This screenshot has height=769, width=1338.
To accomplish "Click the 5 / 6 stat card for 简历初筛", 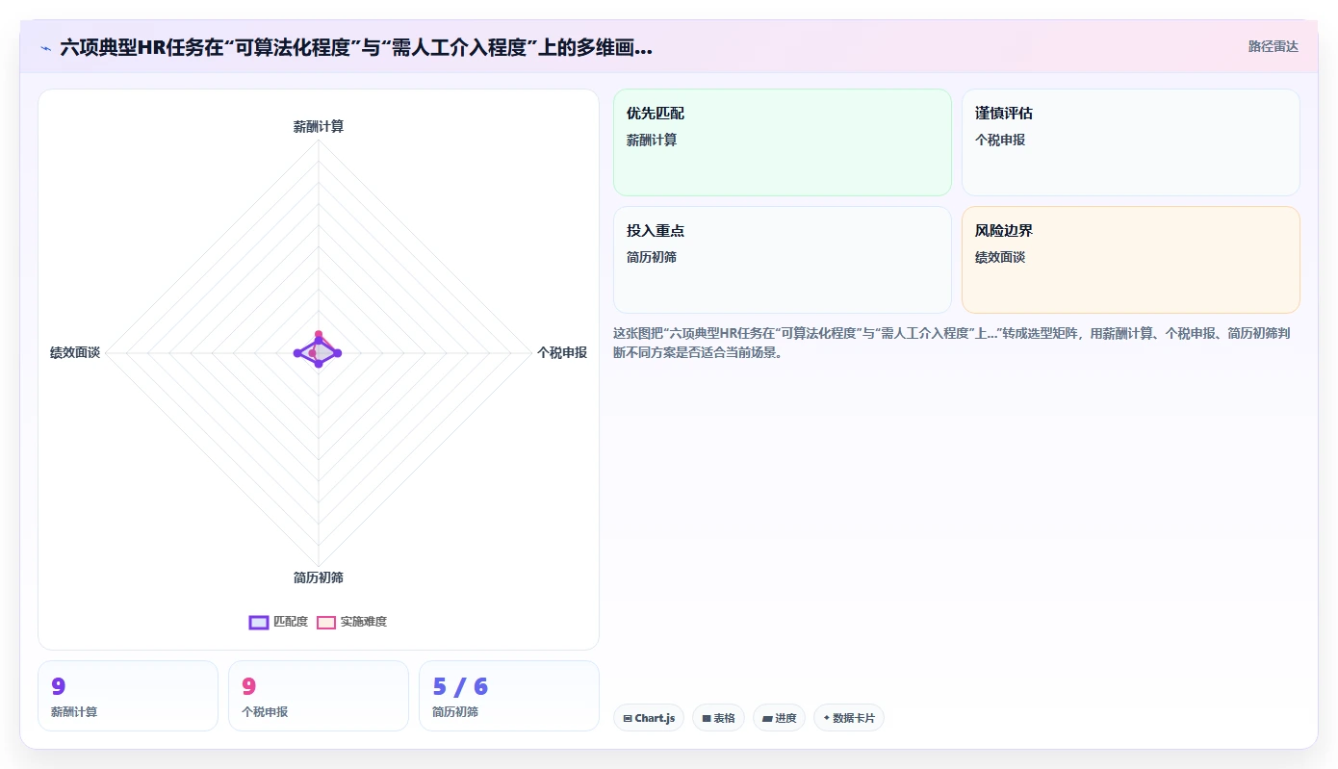I will pyautogui.click(x=509, y=696).
